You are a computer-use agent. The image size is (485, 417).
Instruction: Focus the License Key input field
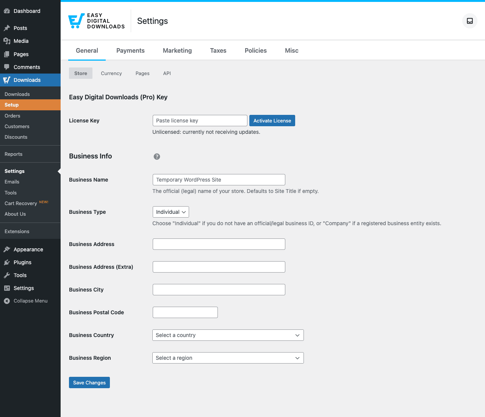[200, 121]
